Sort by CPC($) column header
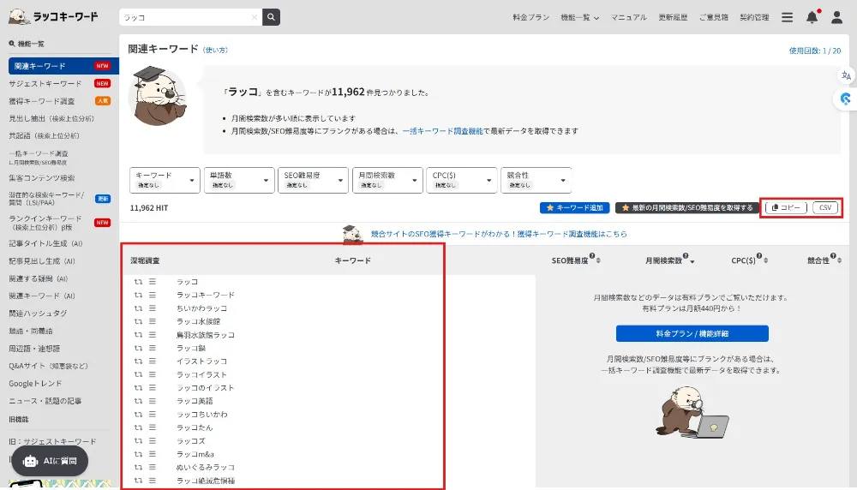The image size is (857, 490). [x=749, y=260]
